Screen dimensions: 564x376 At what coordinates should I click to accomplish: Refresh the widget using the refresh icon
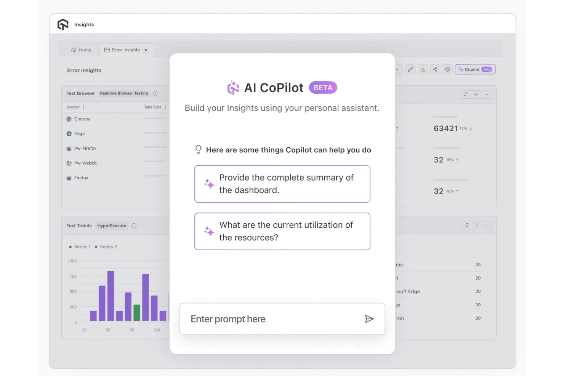[465, 94]
